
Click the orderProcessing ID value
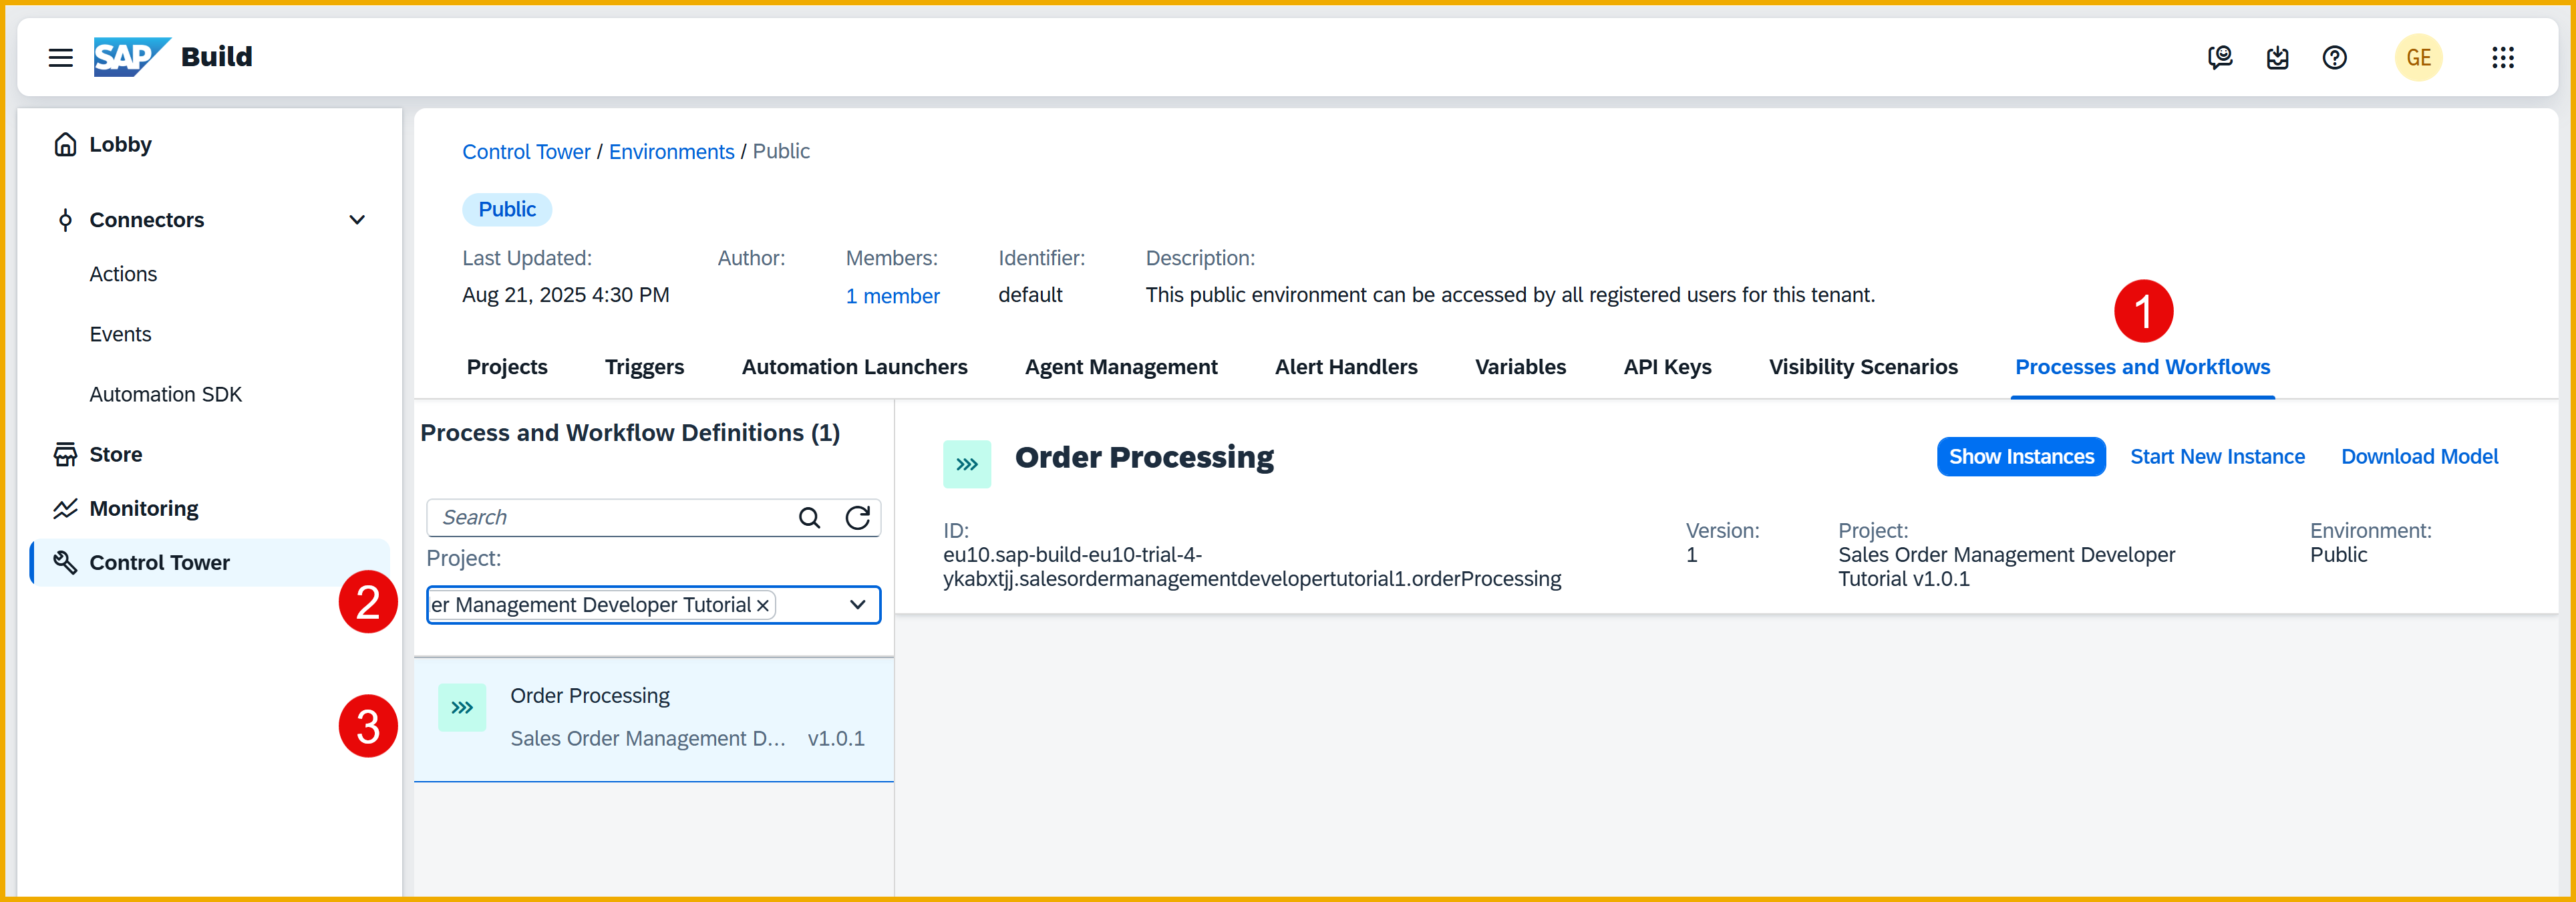(1251, 567)
